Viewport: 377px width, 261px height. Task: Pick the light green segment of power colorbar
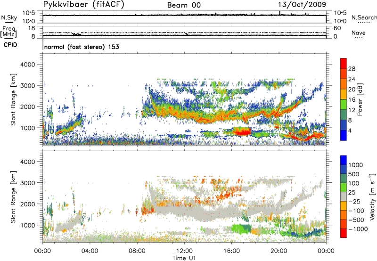[344, 105]
